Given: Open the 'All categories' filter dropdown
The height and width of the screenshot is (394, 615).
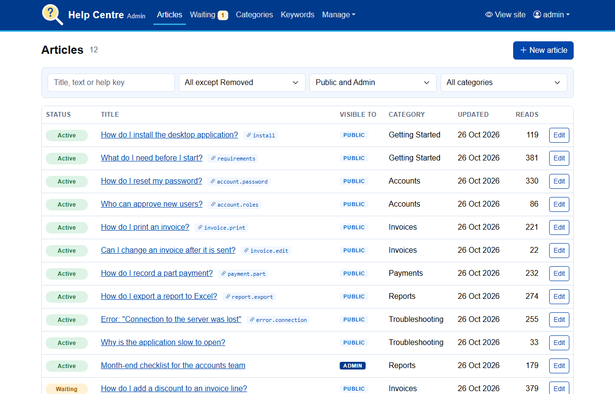Looking at the screenshot, I should coord(504,83).
